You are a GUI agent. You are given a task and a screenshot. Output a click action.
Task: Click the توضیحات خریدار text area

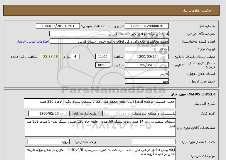(x=100, y=153)
